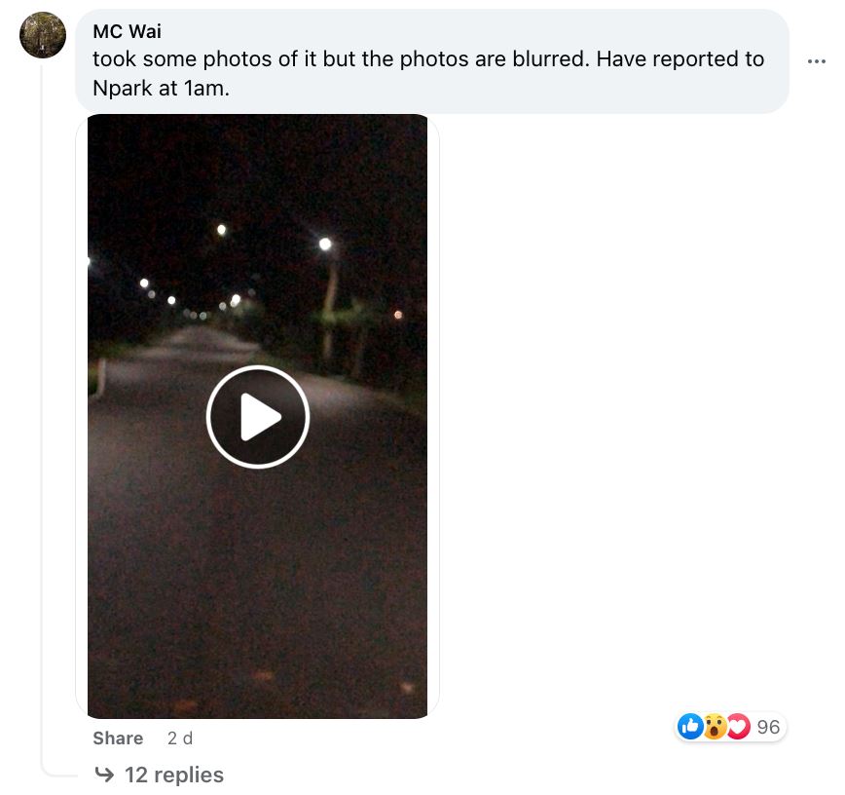
Task: Click the red heart Love reaction icon
Action: tap(738, 726)
